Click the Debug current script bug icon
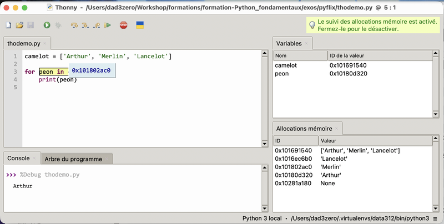 click(x=58, y=25)
